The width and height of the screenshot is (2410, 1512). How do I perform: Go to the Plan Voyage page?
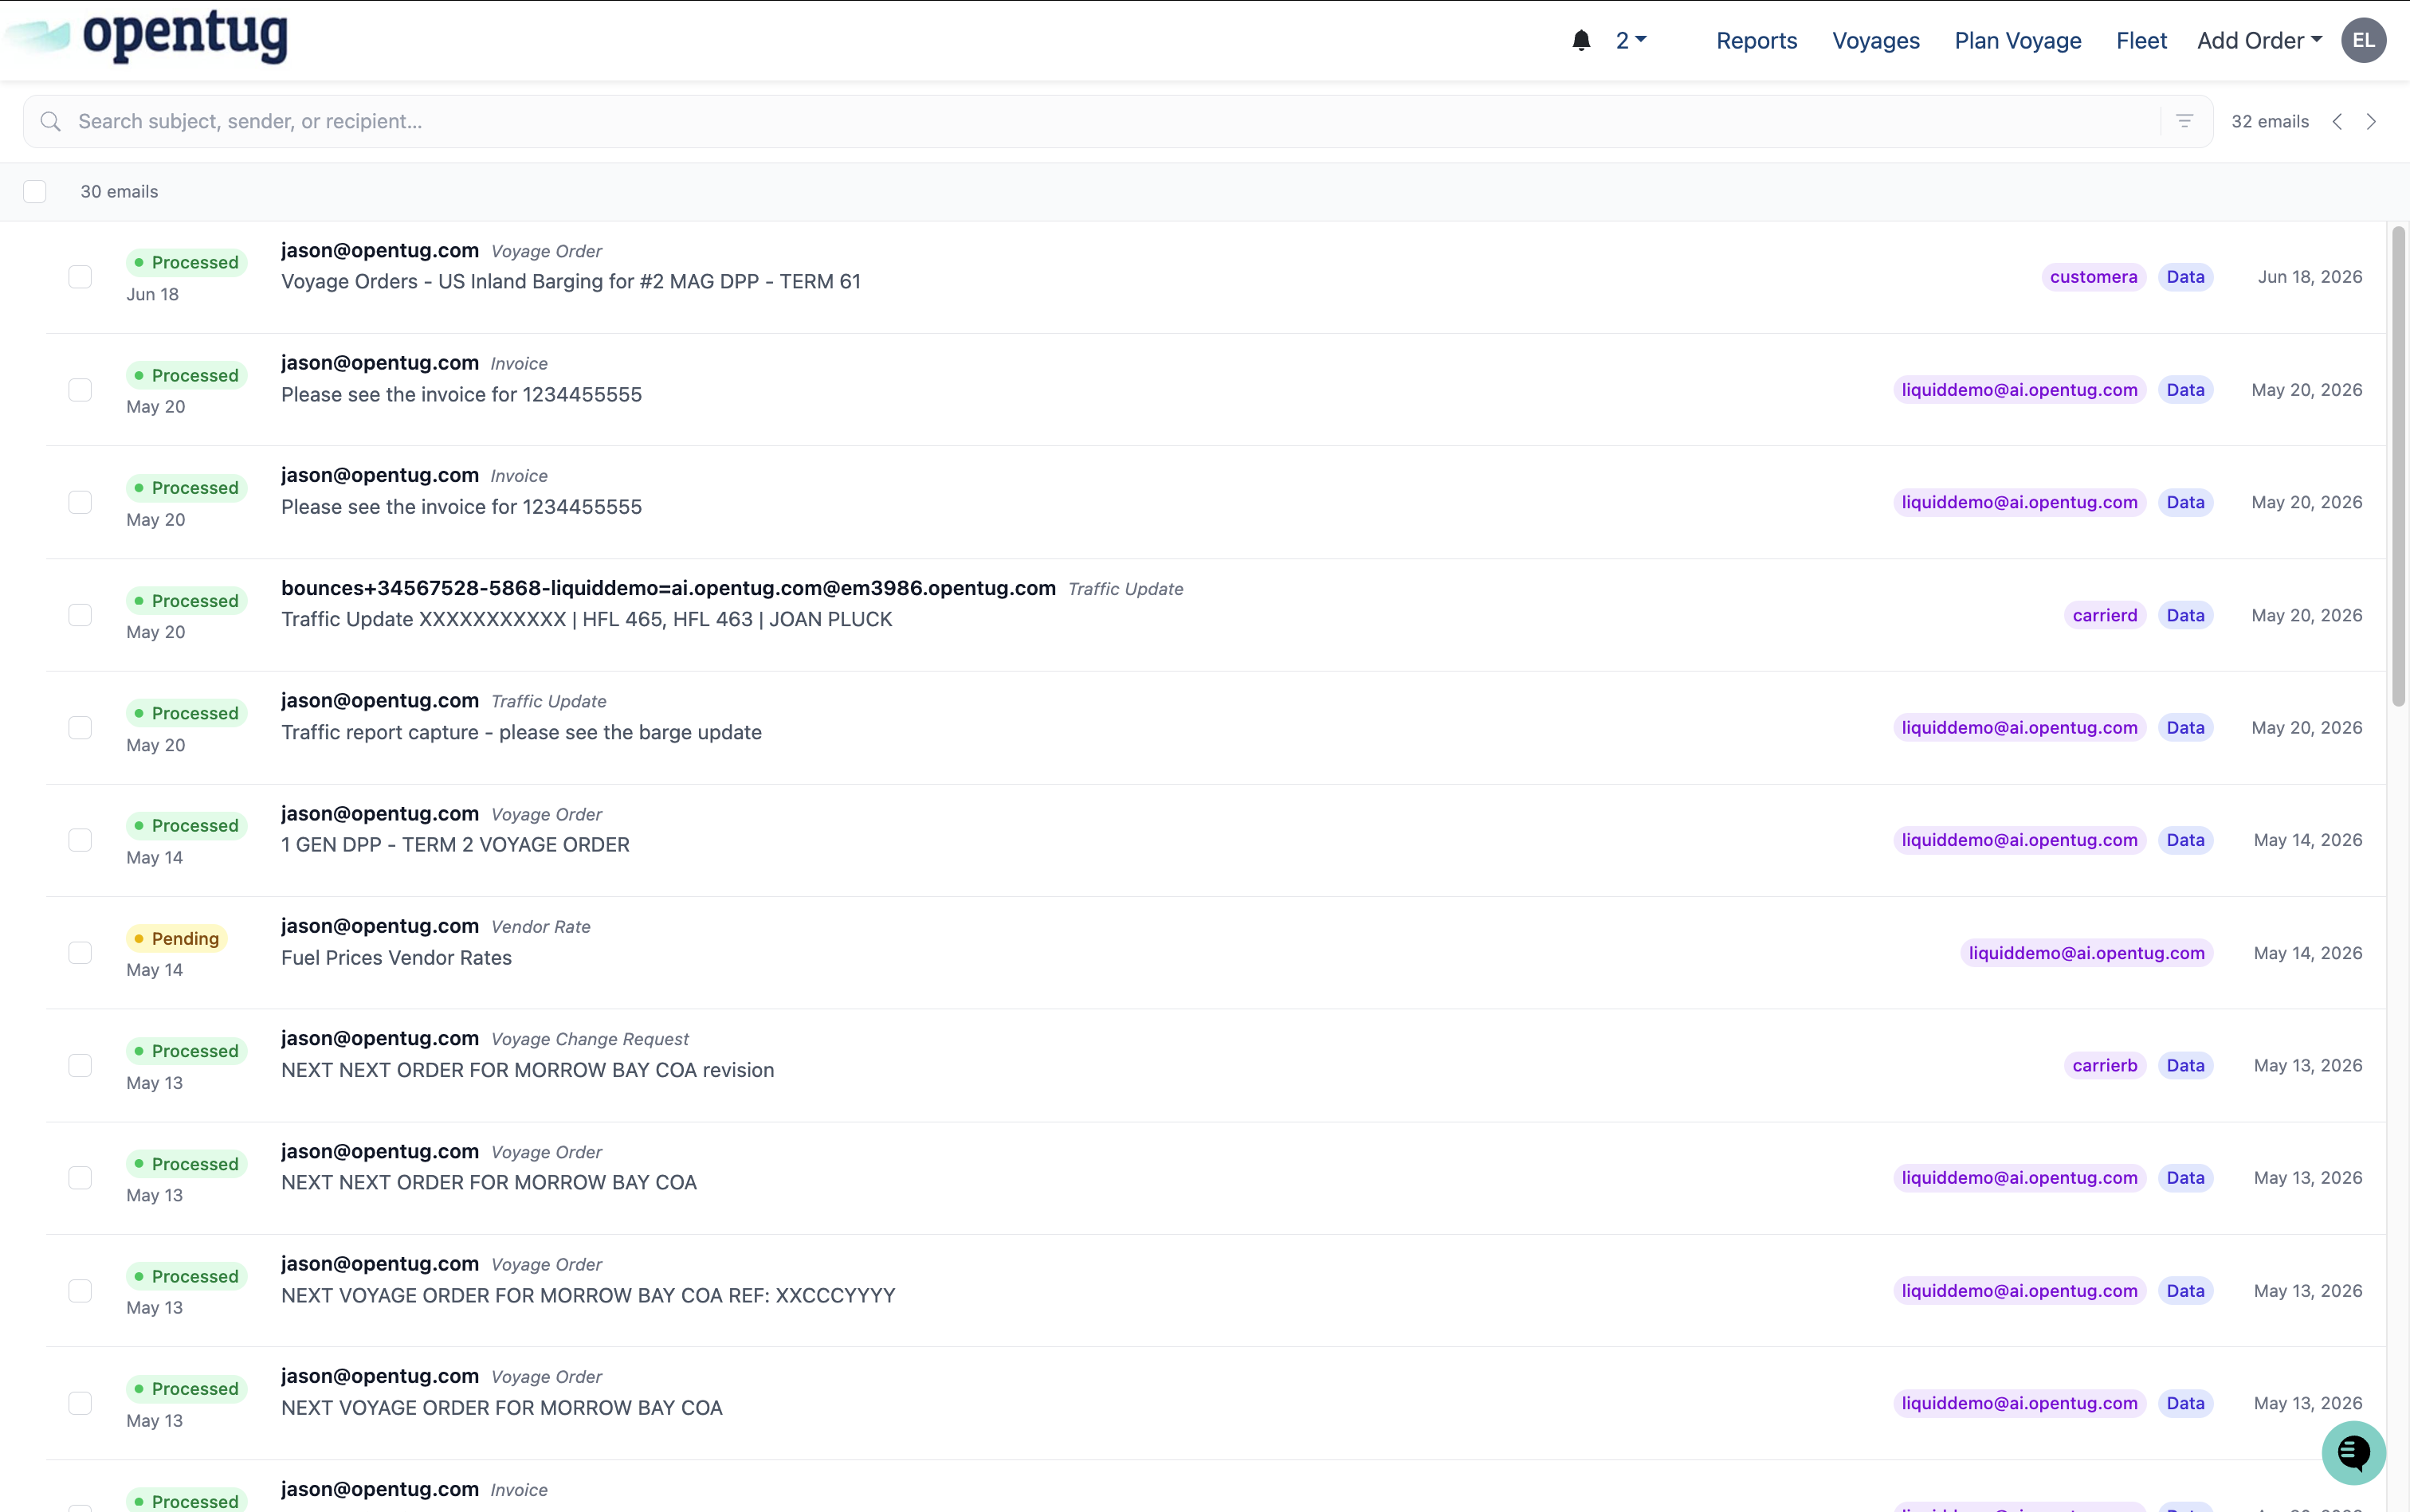point(2018,40)
